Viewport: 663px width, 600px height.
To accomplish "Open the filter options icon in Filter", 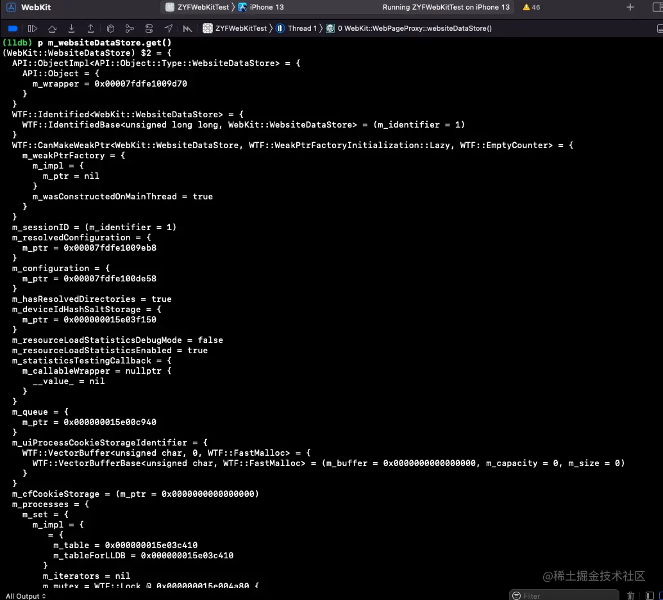I will point(516,596).
